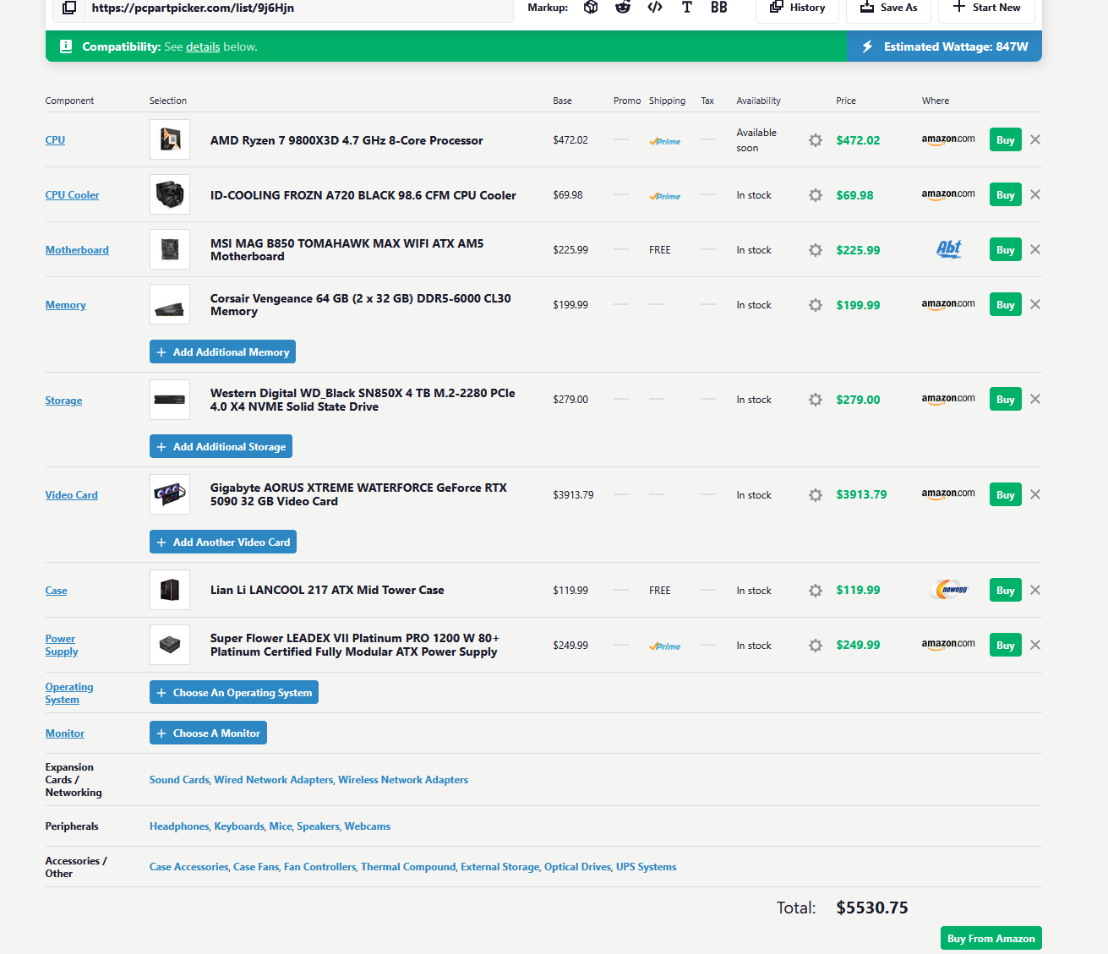This screenshot has width=1108, height=954.
Task: Click the Abt merchant logo
Action: (x=948, y=248)
